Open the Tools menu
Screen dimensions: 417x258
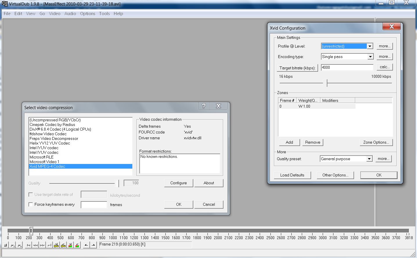(104, 14)
